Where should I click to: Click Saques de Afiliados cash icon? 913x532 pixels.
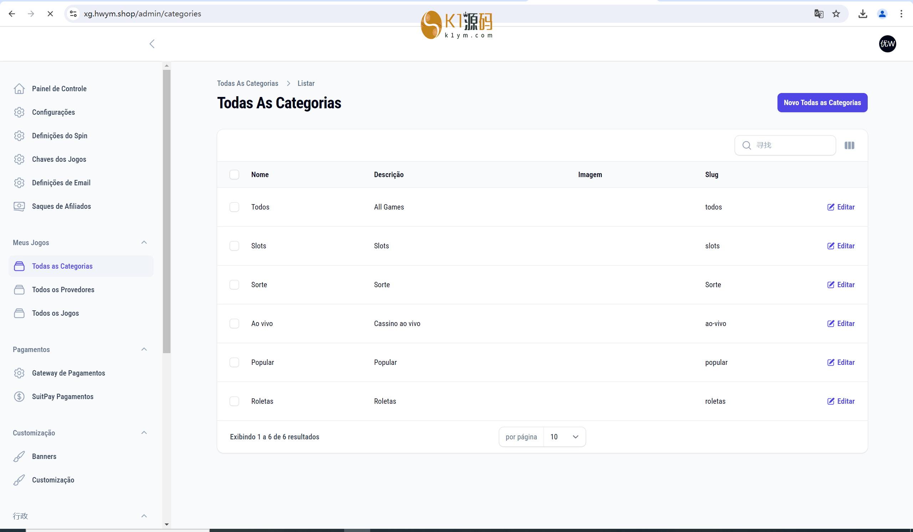pyautogui.click(x=19, y=206)
